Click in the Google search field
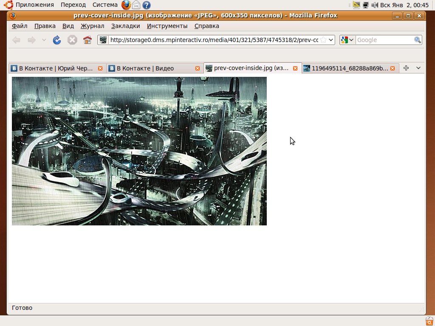Screen dimensions: 435x326 (384, 40)
